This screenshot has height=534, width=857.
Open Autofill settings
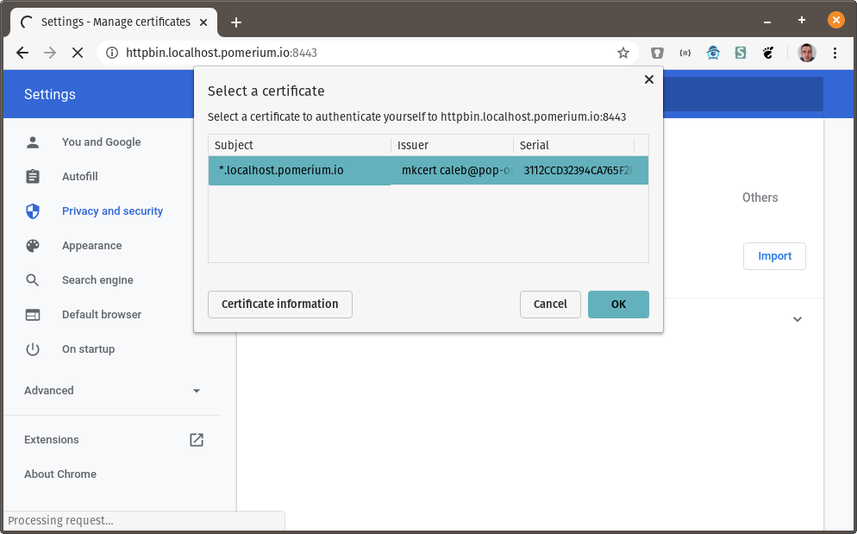click(x=80, y=177)
